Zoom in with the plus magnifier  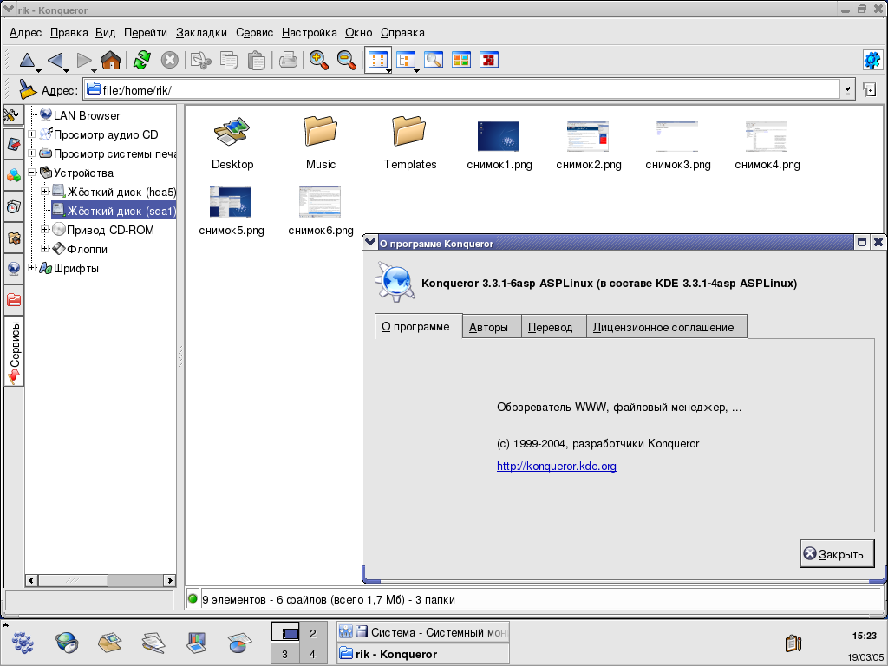pyautogui.click(x=319, y=60)
